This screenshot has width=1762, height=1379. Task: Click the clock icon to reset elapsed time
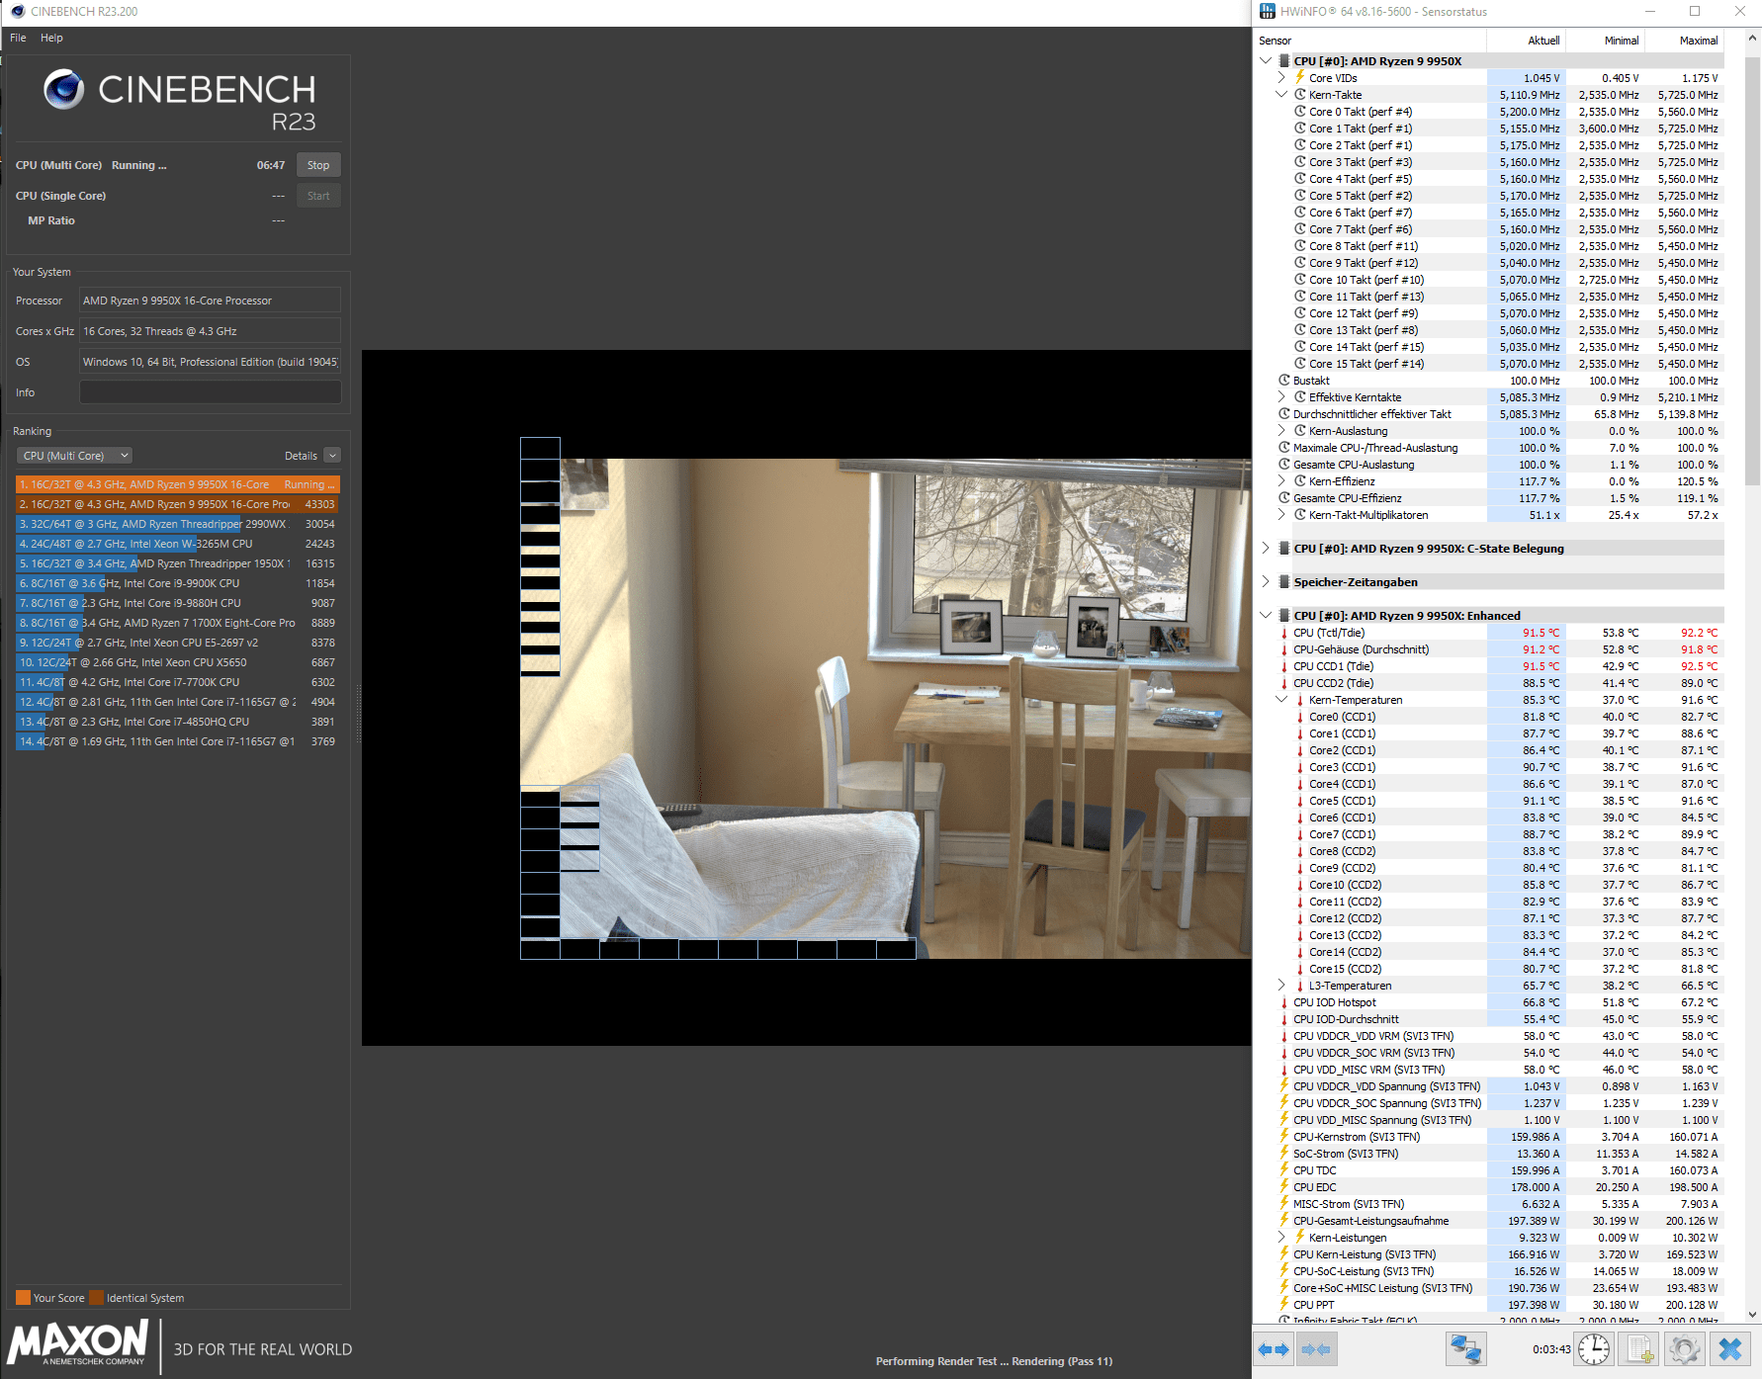pos(1594,1349)
